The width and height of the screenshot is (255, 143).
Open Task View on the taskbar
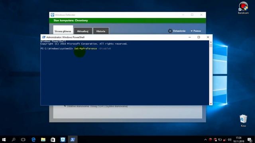click(x=23, y=139)
